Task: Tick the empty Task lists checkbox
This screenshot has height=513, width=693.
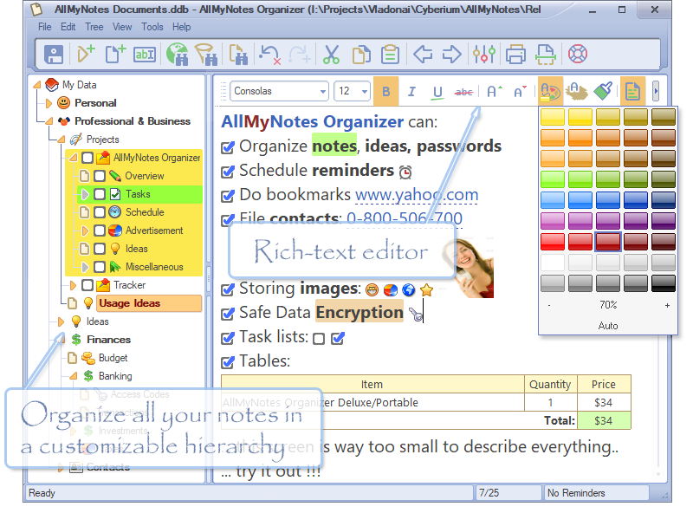Action: [x=319, y=339]
